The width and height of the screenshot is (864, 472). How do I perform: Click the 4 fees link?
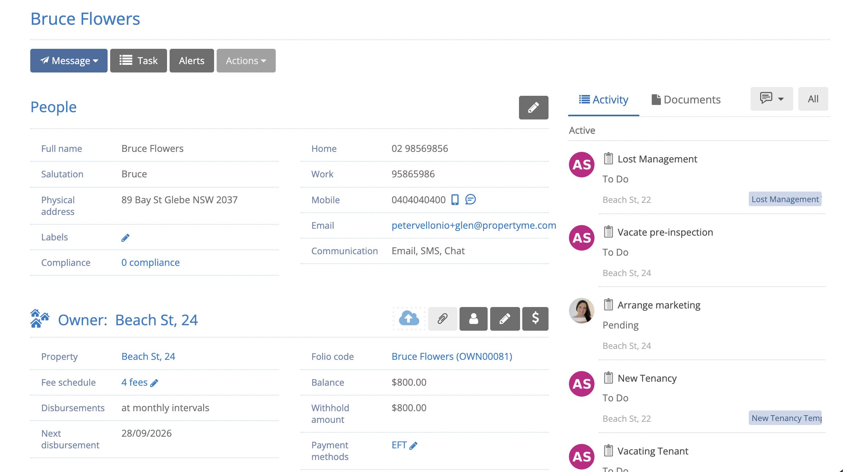pos(134,382)
